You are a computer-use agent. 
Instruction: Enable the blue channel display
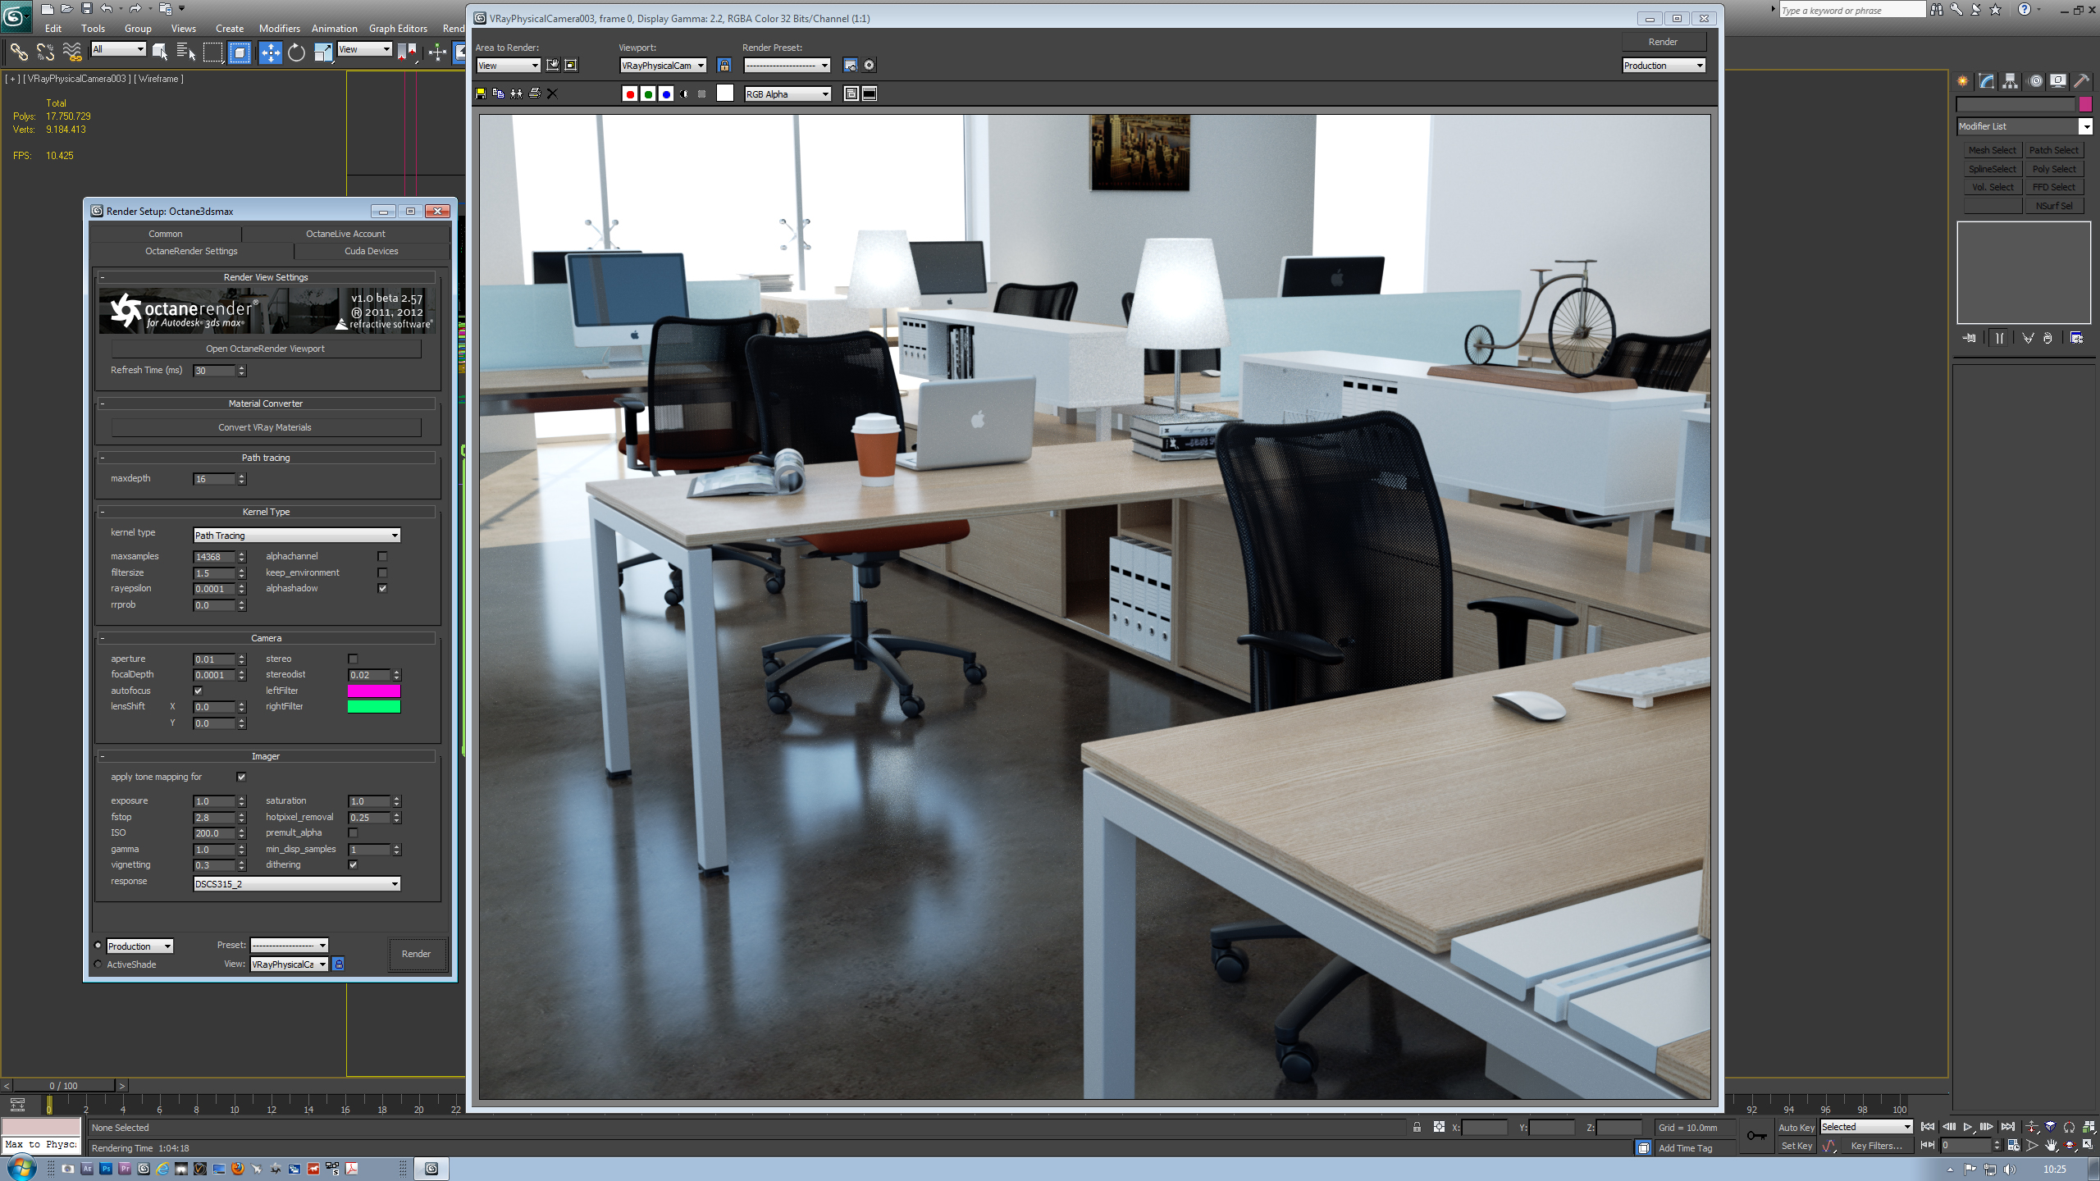pyautogui.click(x=666, y=94)
